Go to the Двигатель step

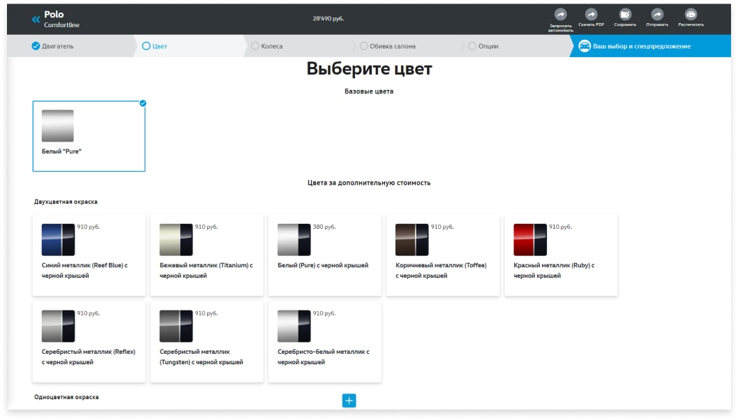pos(53,46)
